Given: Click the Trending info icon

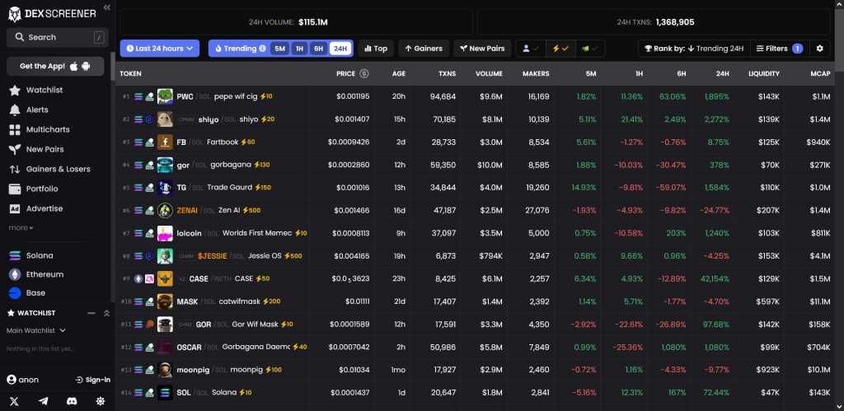Looking at the screenshot, I should pyautogui.click(x=263, y=49).
